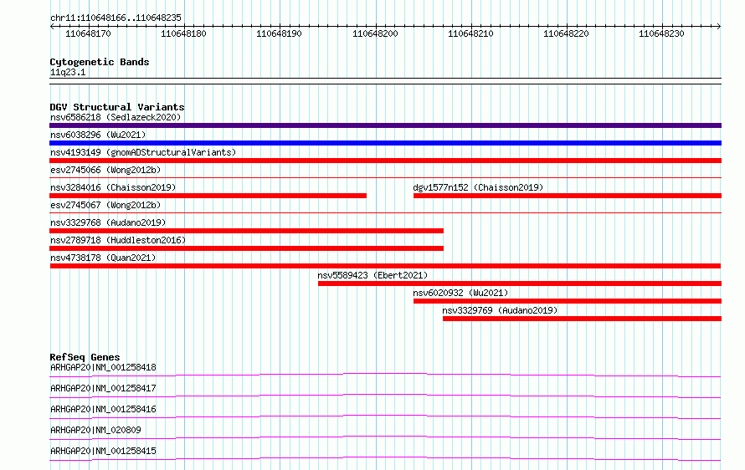This screenshot has height=470, width=745.
Task: Click ruler position 110648170
Action: (x=88, y=33)
